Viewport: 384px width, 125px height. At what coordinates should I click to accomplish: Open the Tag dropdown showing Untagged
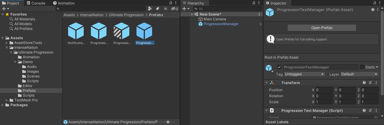[304, 74]
